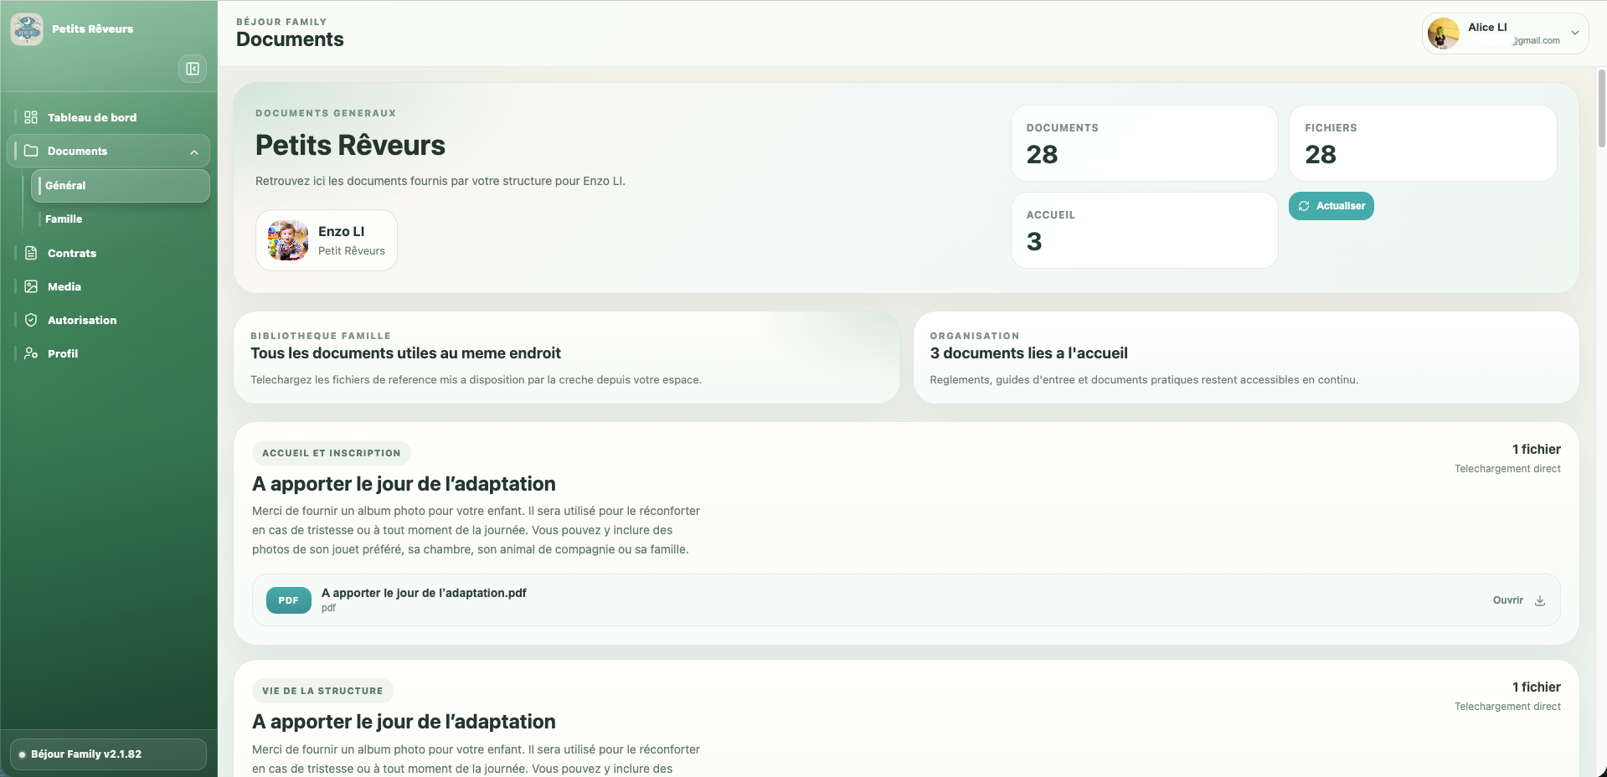Click the ACCUEIL 3 stat card
Image resolution: width=1607 pixels, height=777 pixels.
pyautogui.click(x=1144, y=230)
